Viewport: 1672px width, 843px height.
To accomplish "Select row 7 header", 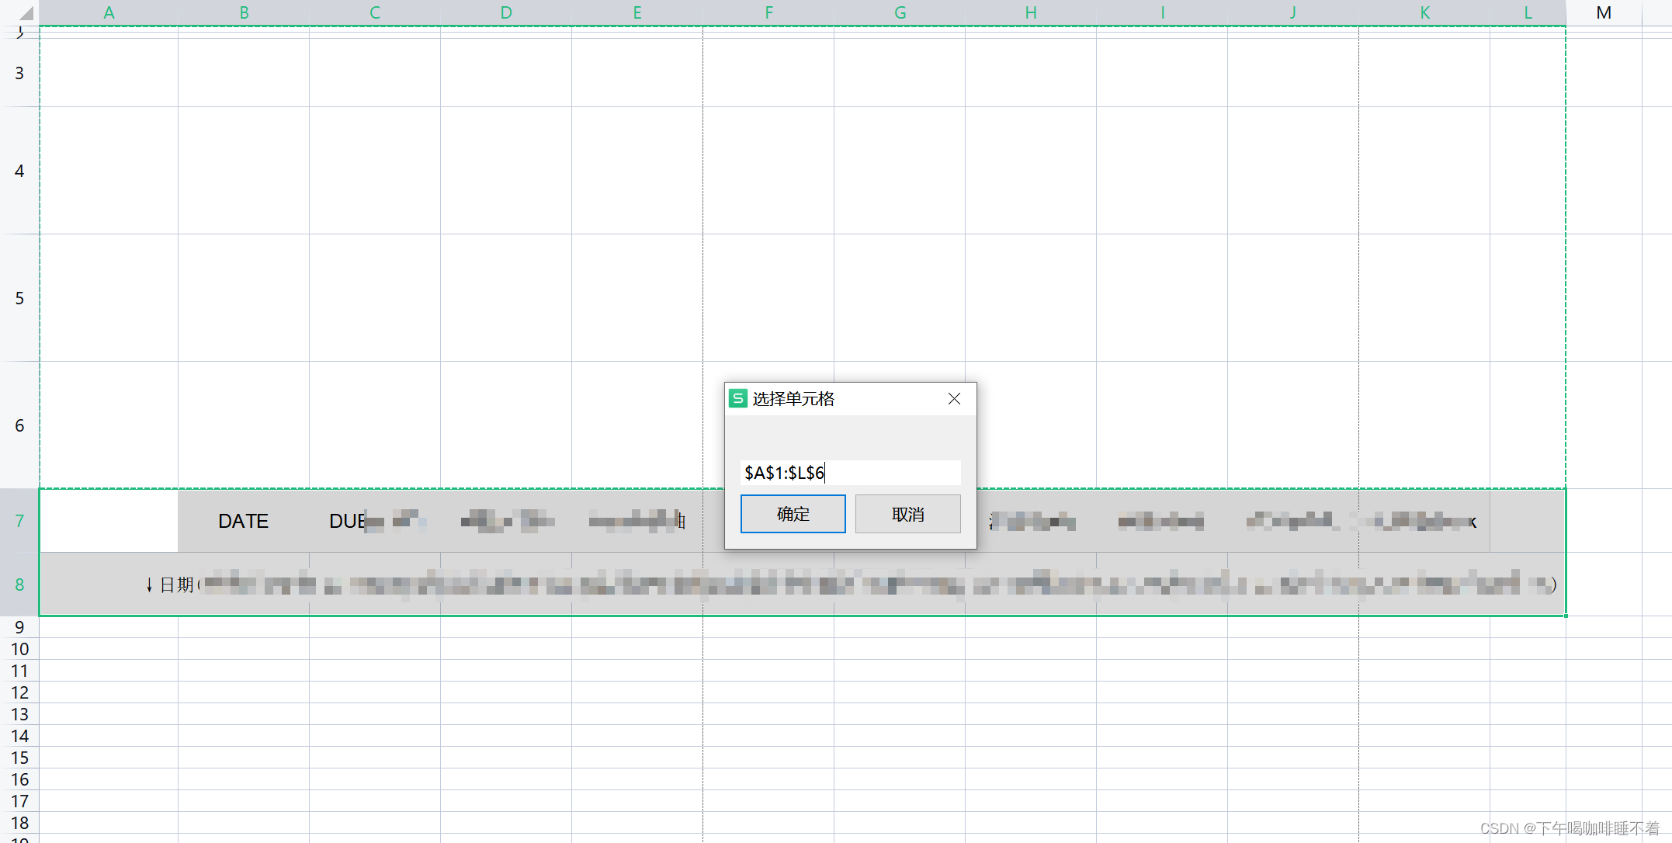I will (x=19, y=521).
